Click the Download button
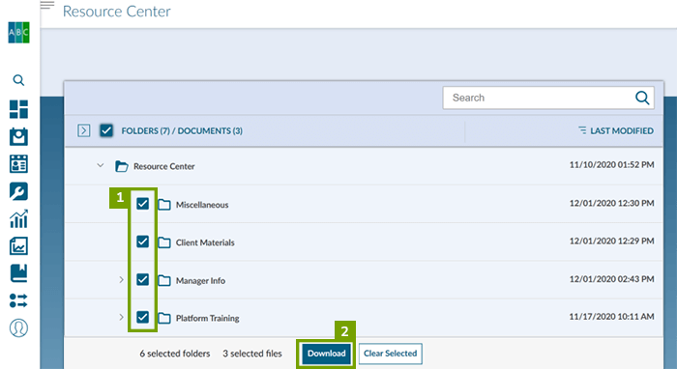677x369 pixels. pos(327,354)
